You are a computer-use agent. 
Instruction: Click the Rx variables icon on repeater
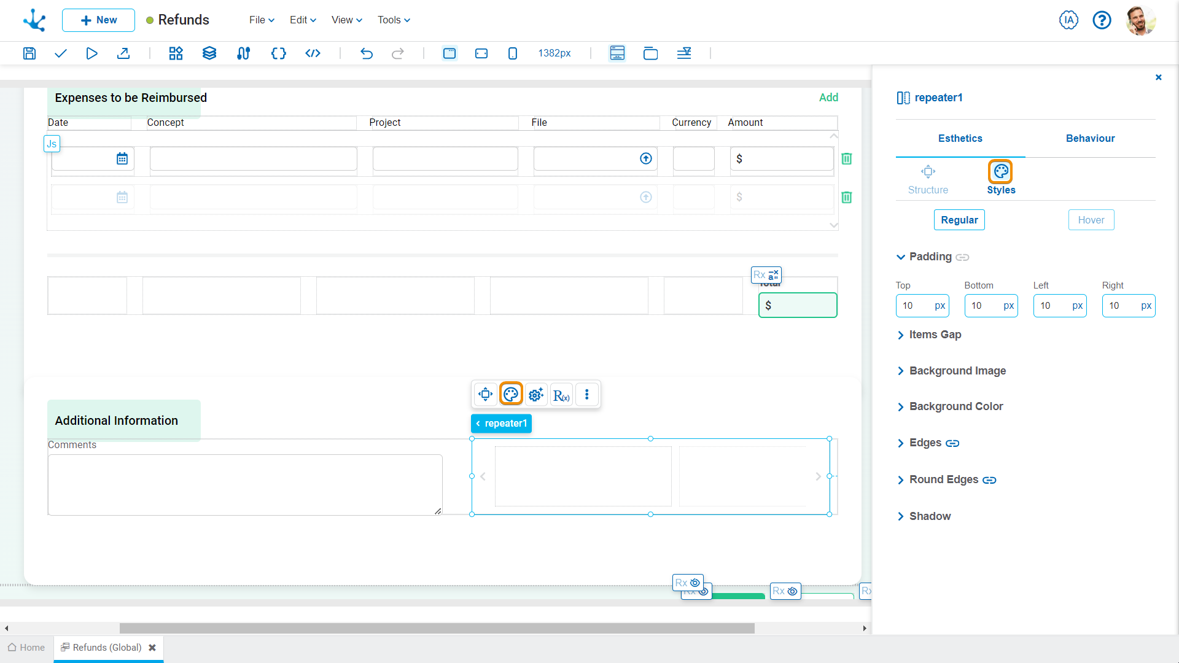pos(562,394)
